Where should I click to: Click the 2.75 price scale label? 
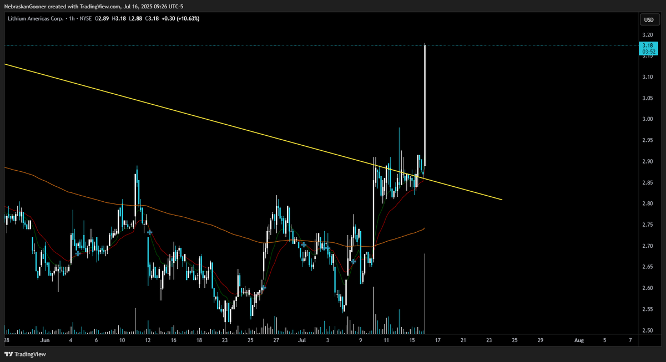point(647,225)
